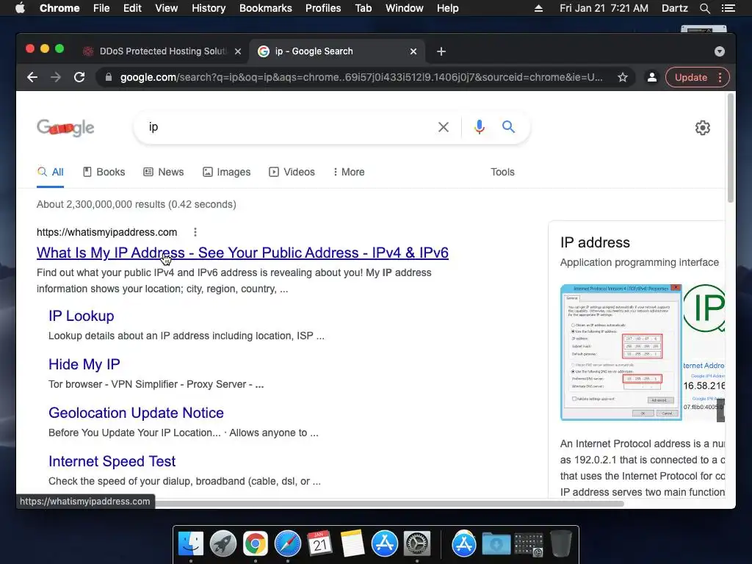
Task: Launch Safari from the Dock
Action: [x=288, y=543]
